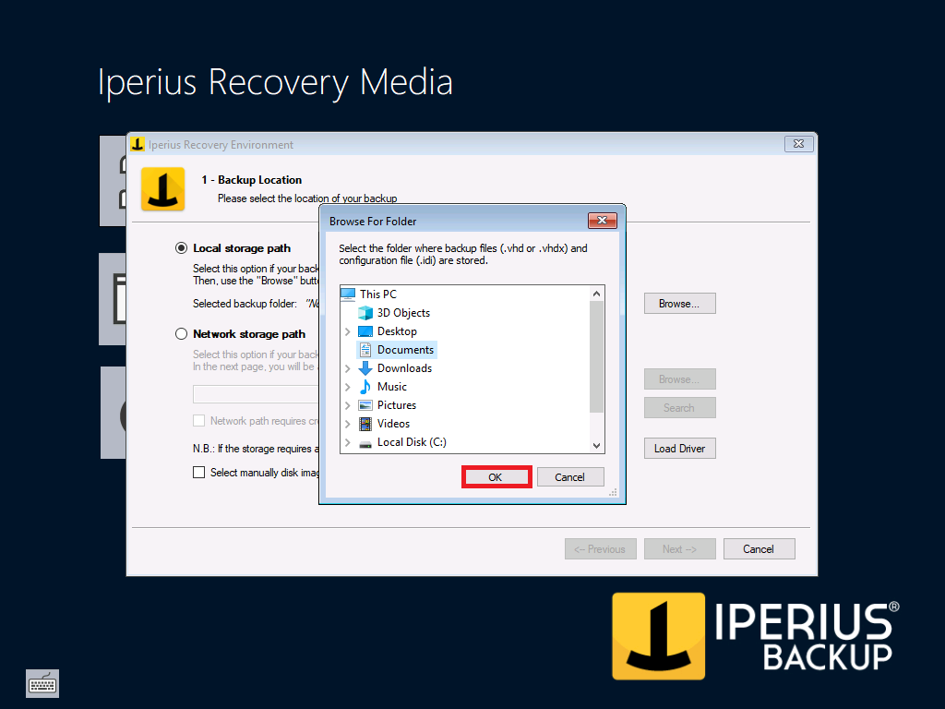This screenshot has width=945, height=709.
Task: Expand the Local Disk (C:) node
Action: [348, 442]
